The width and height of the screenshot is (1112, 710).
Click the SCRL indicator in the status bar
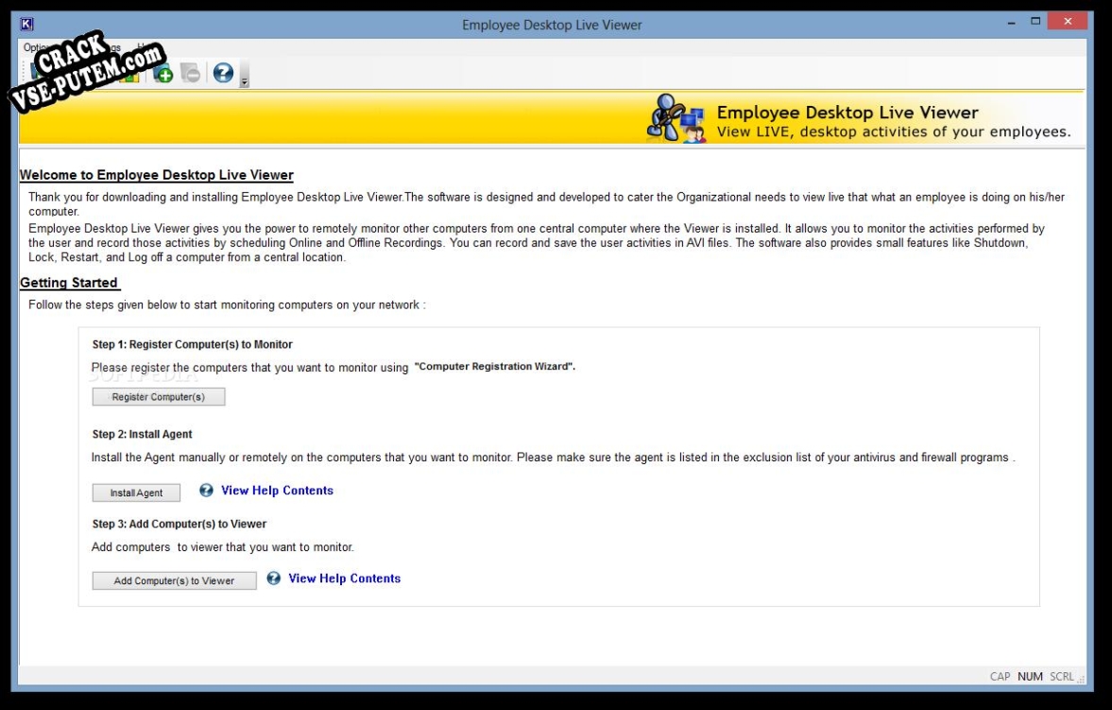pos(1062,677)
